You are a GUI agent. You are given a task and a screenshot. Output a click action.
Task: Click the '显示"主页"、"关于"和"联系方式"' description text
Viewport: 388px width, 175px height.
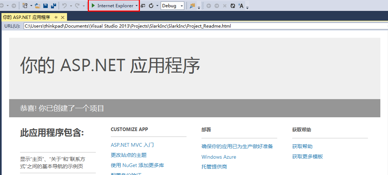52,163
